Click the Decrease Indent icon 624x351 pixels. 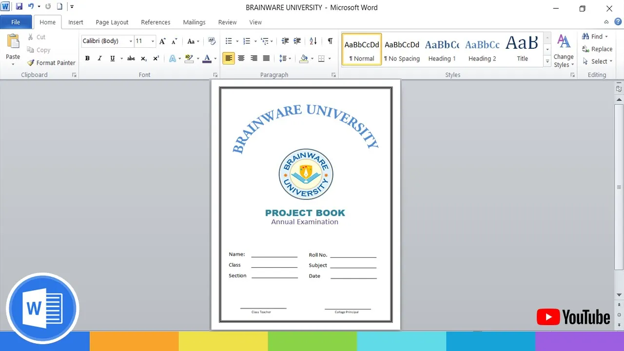(x=285, y=41)
